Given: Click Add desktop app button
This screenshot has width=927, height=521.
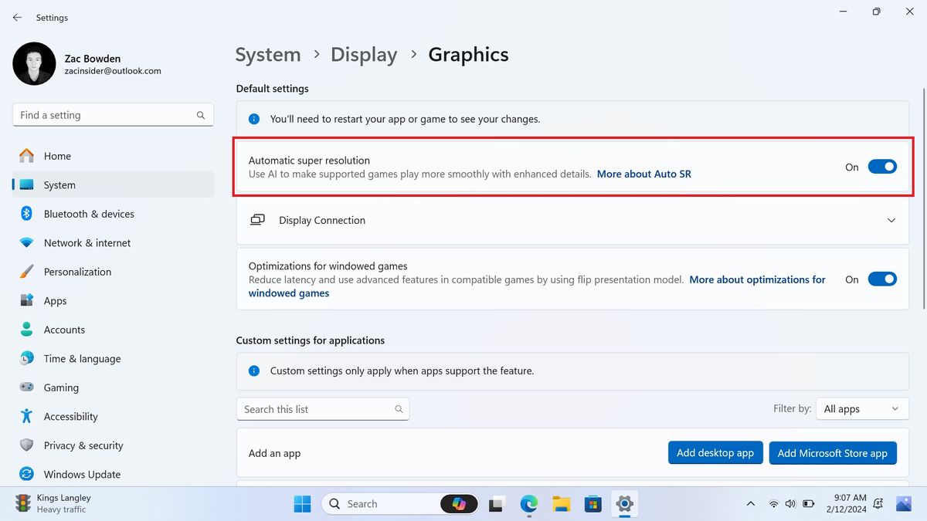Looking at the screenshot, I should coord(715,453).
